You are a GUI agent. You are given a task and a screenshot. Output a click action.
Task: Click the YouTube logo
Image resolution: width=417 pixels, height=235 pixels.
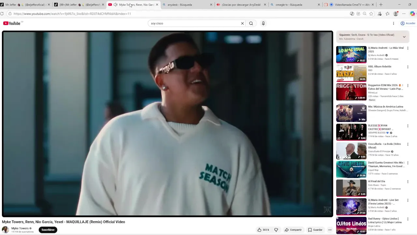(12, 23)
